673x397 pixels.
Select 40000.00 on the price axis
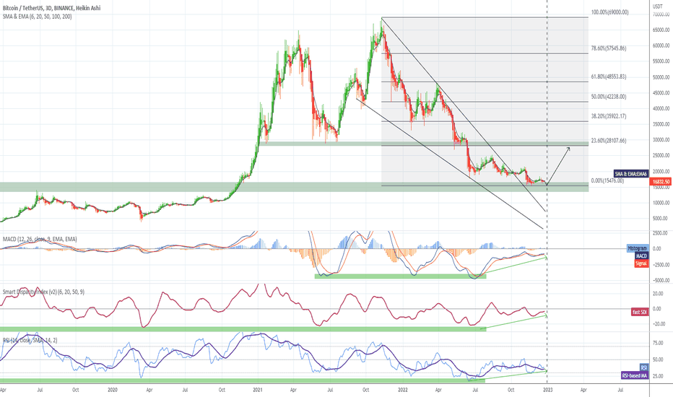click(x=661, y=109)
